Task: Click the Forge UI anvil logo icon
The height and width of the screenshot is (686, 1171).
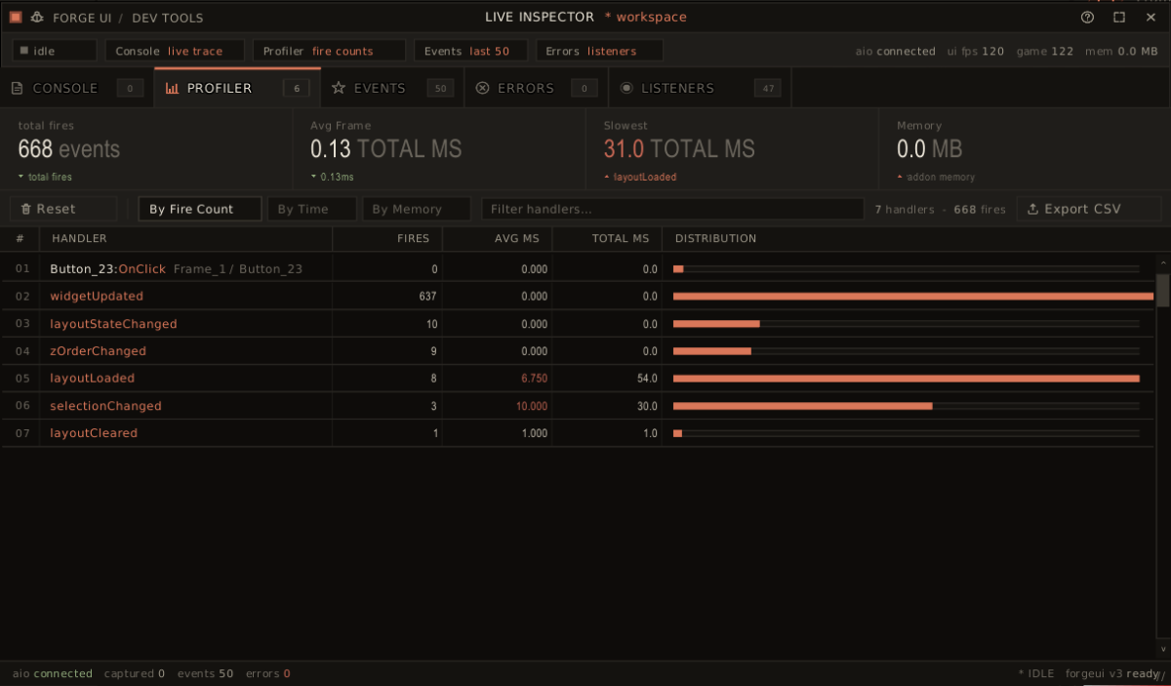Action: tap(37, 18)
